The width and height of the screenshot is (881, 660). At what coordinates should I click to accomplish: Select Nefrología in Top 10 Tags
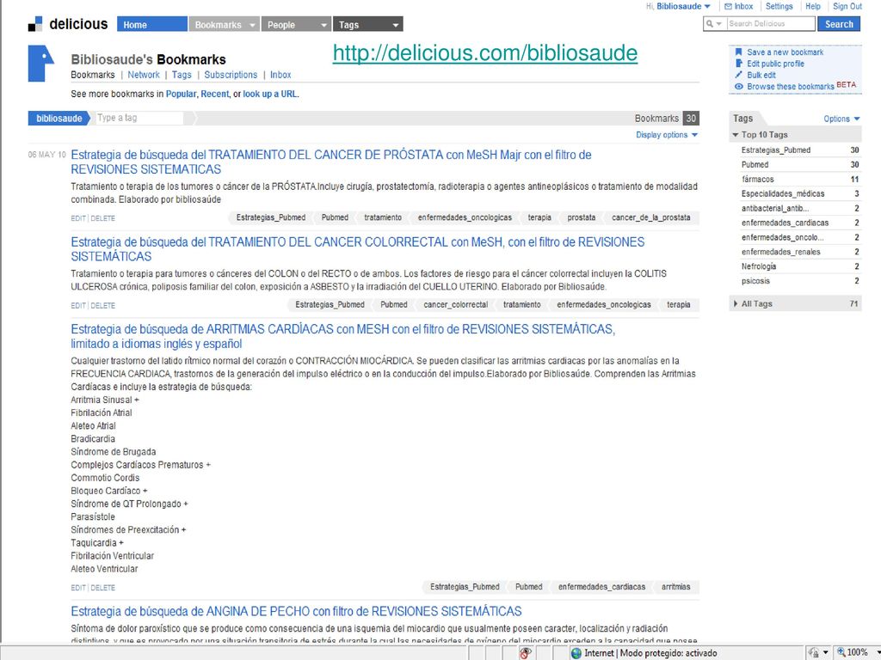click(759, 266)
